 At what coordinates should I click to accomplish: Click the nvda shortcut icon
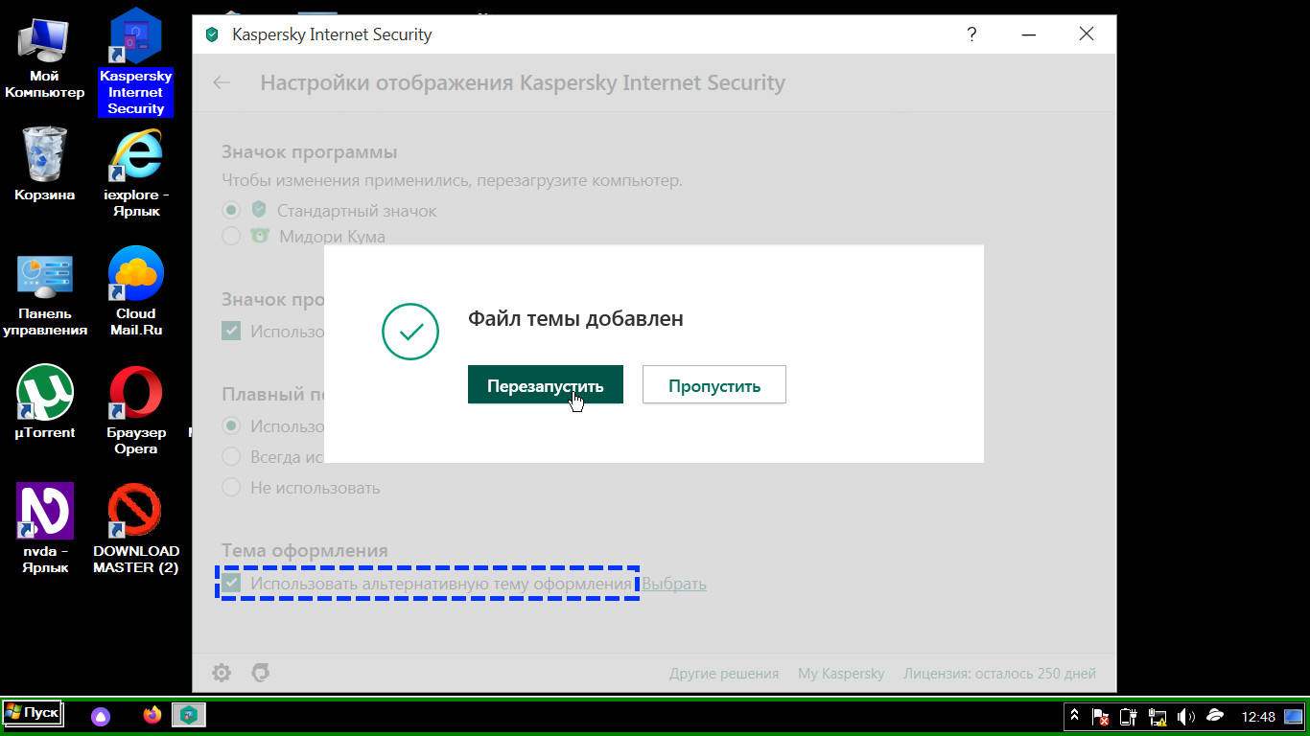(44, 512)
